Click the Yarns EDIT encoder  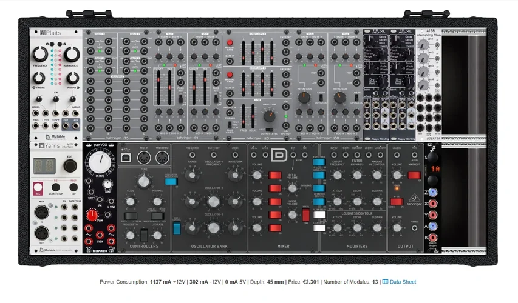pyautogui.click(x=70, y=166)
